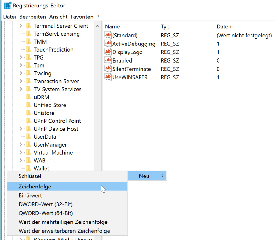Click the DisplayLogo value icon

tap(108, 52)
